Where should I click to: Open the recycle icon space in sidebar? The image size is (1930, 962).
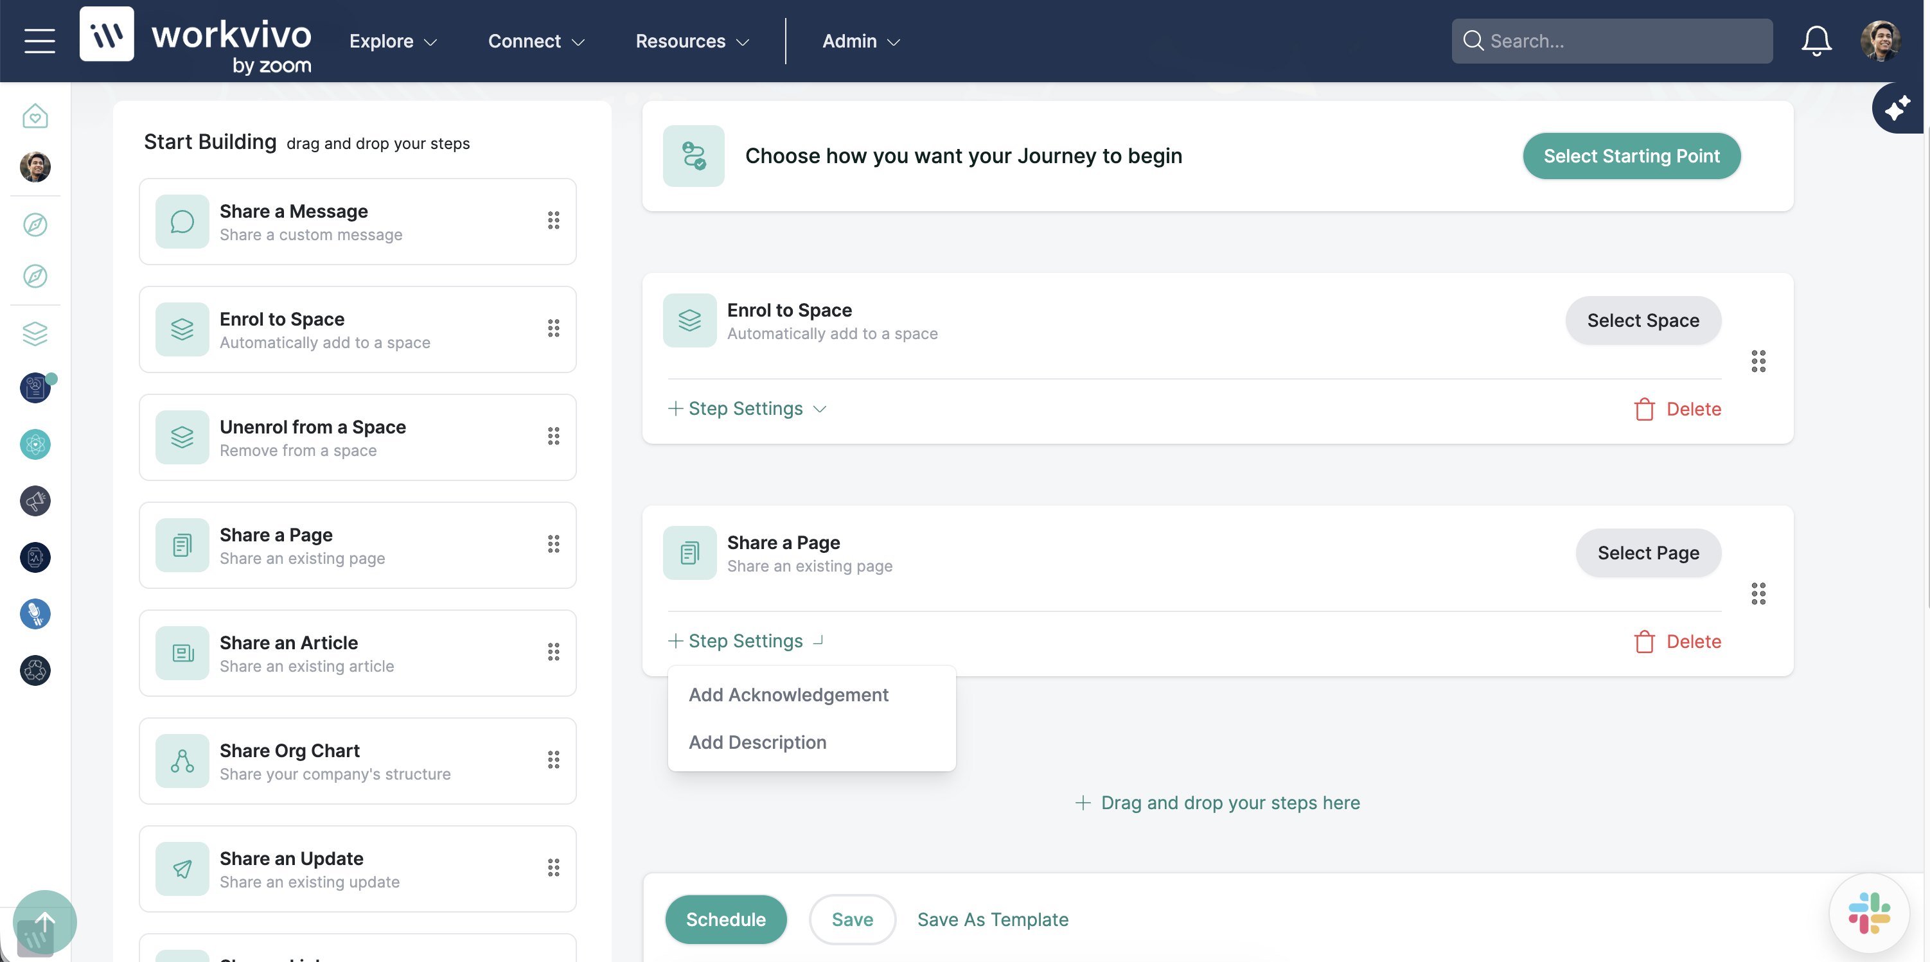pyautogui.click(x=35, y=670)
